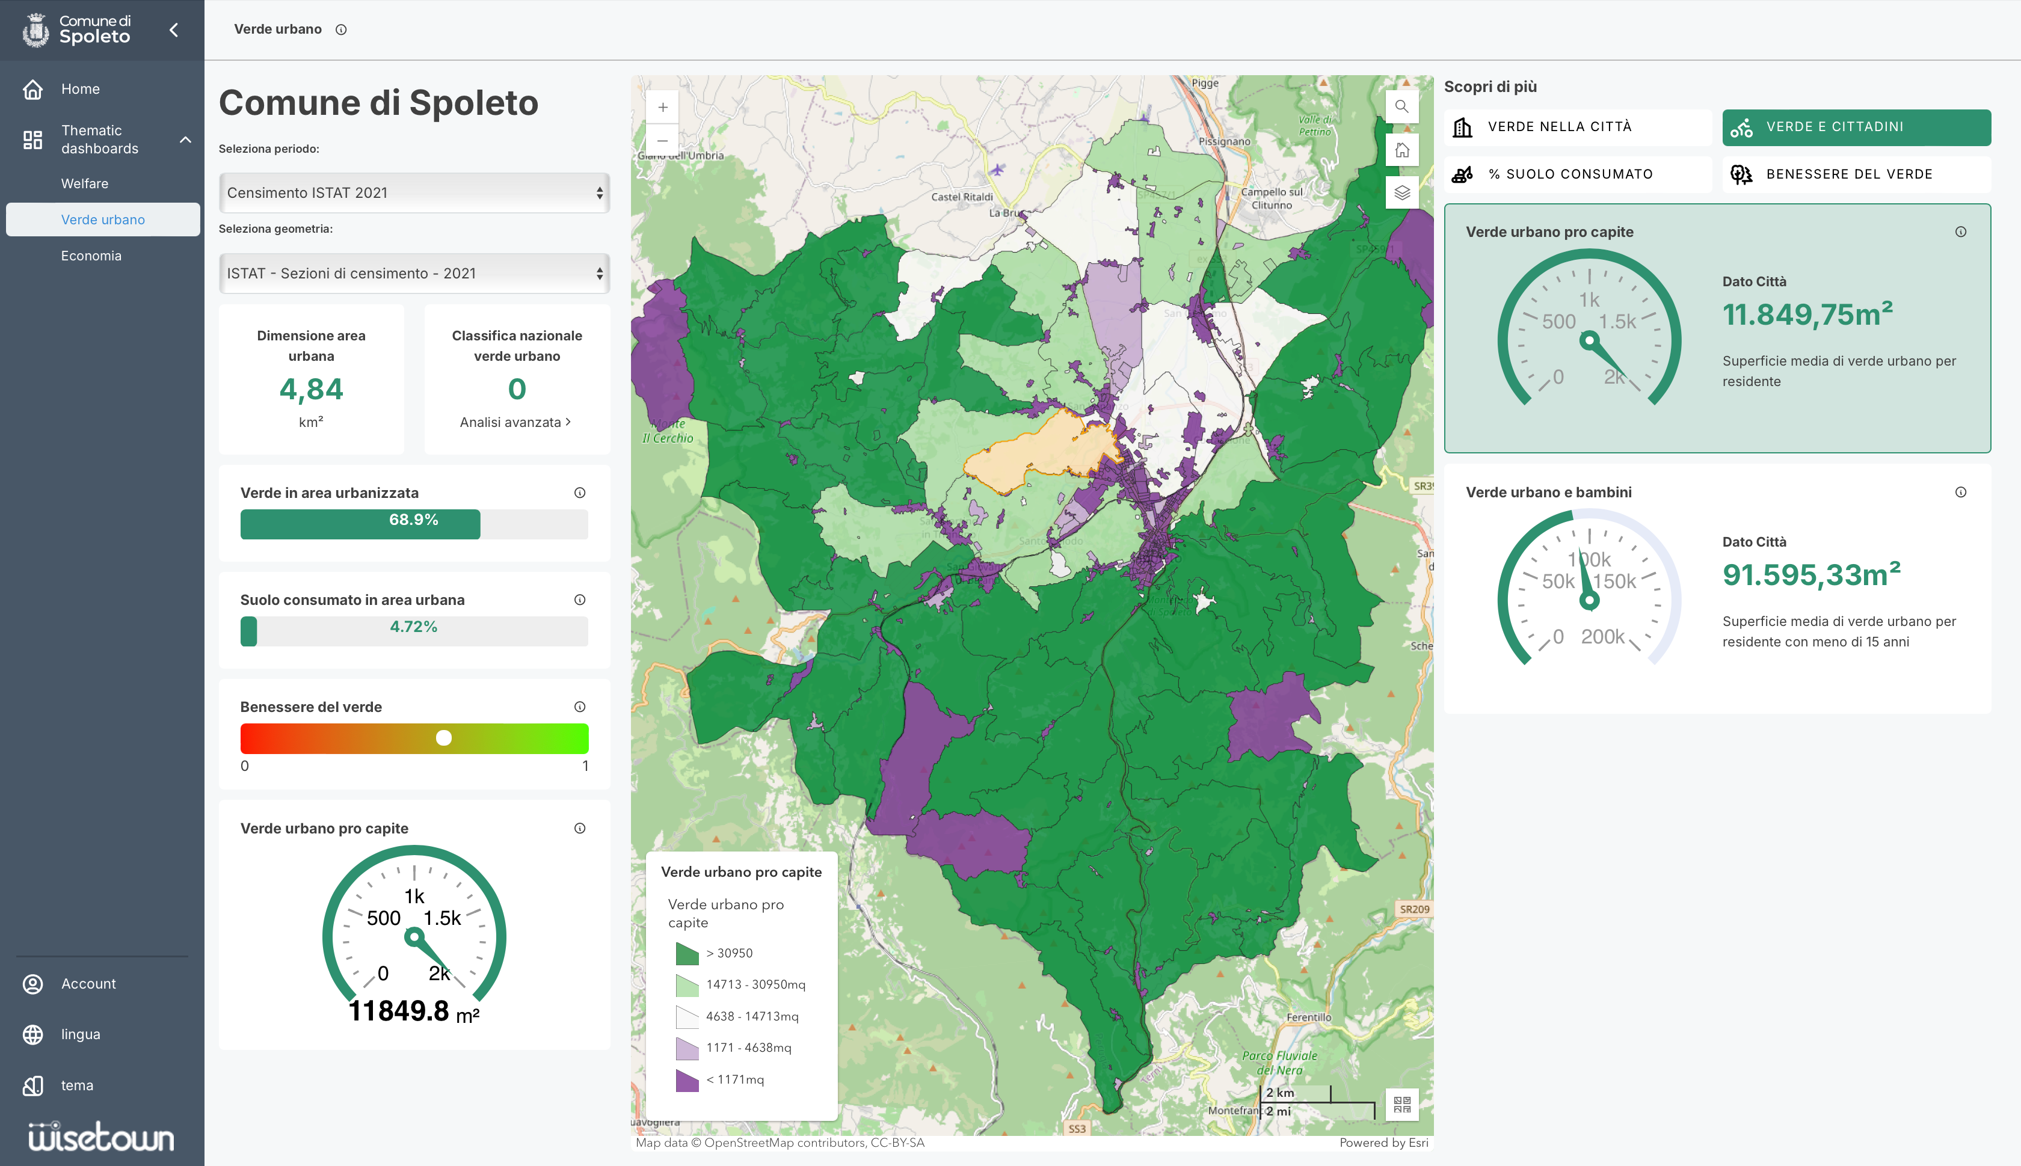2021x1166 pixels.
Task: Click the Benessere del verde gradient marker
Action: point(444,738)
